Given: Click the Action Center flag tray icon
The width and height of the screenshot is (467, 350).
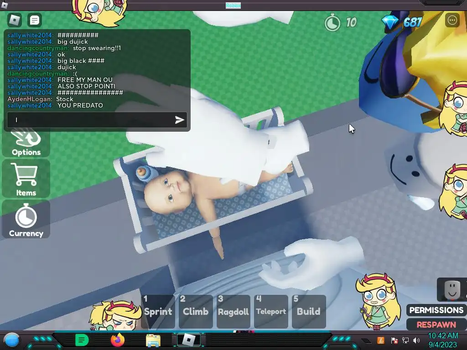Looking at the screenshot, I should coord(394,340).
